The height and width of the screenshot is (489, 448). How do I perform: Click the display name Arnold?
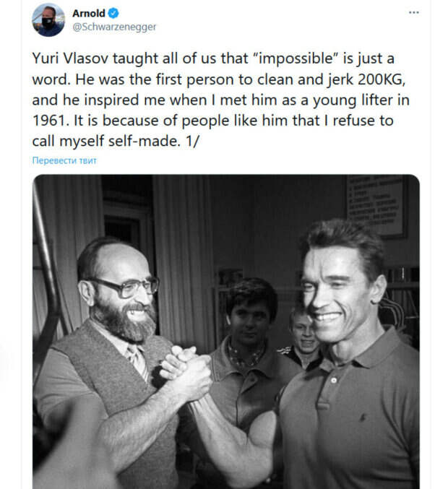[87, 13]
